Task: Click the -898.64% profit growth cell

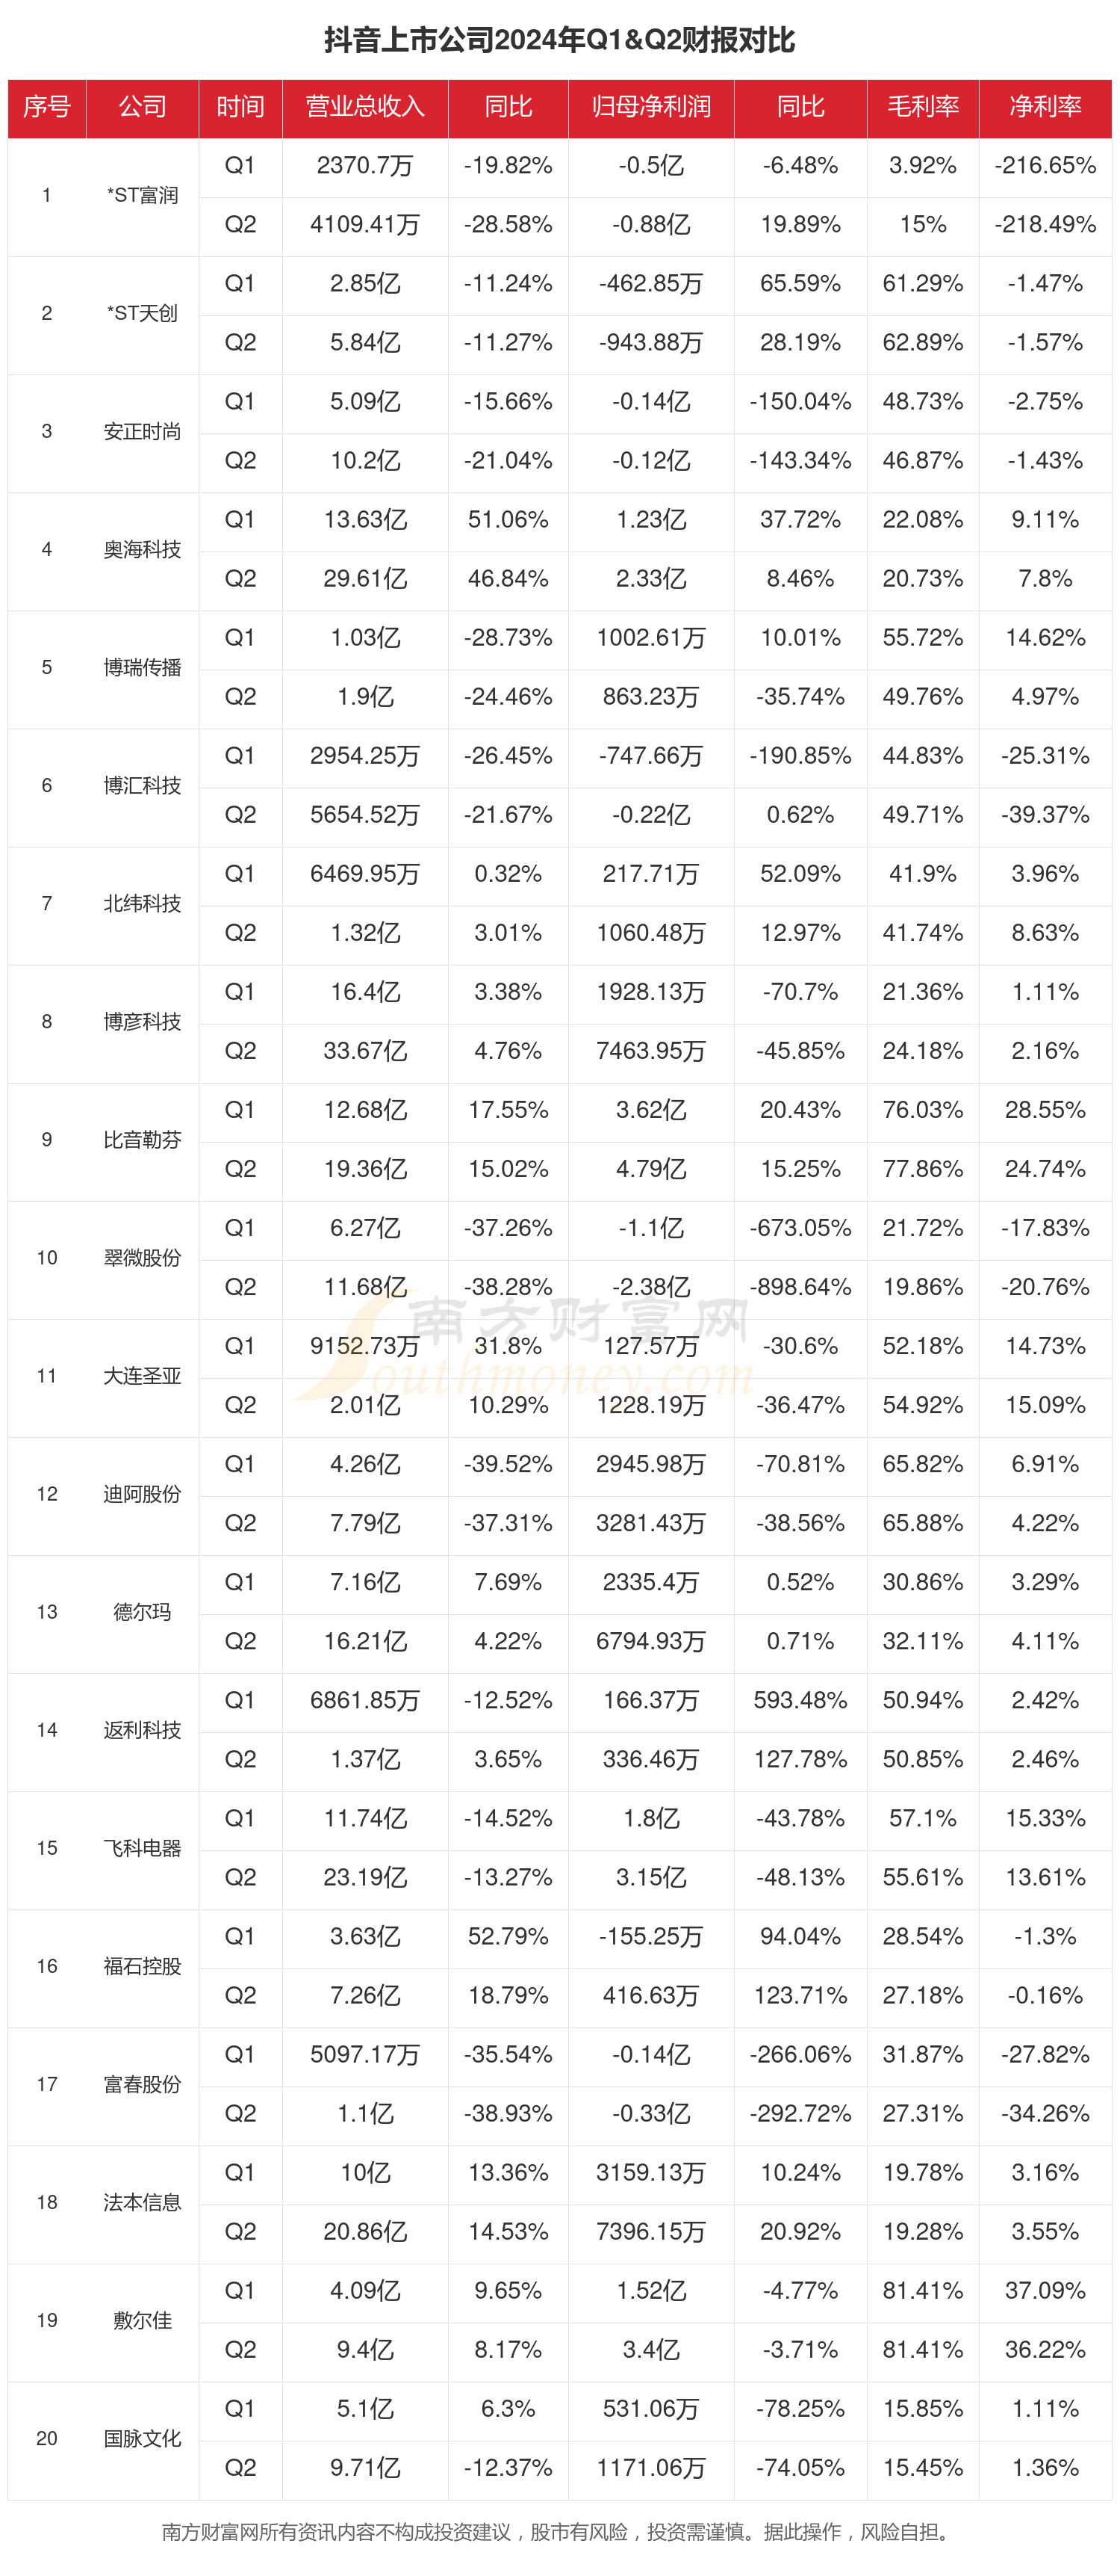Action: click(800, 1286)
